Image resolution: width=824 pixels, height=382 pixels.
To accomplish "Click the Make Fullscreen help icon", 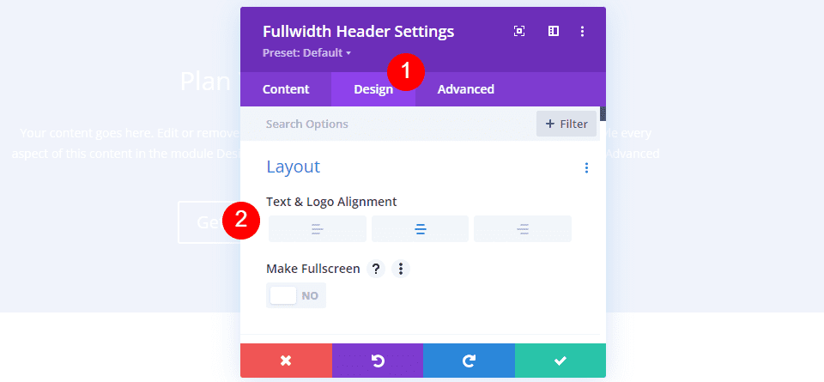I will click(x=376, y=269).
